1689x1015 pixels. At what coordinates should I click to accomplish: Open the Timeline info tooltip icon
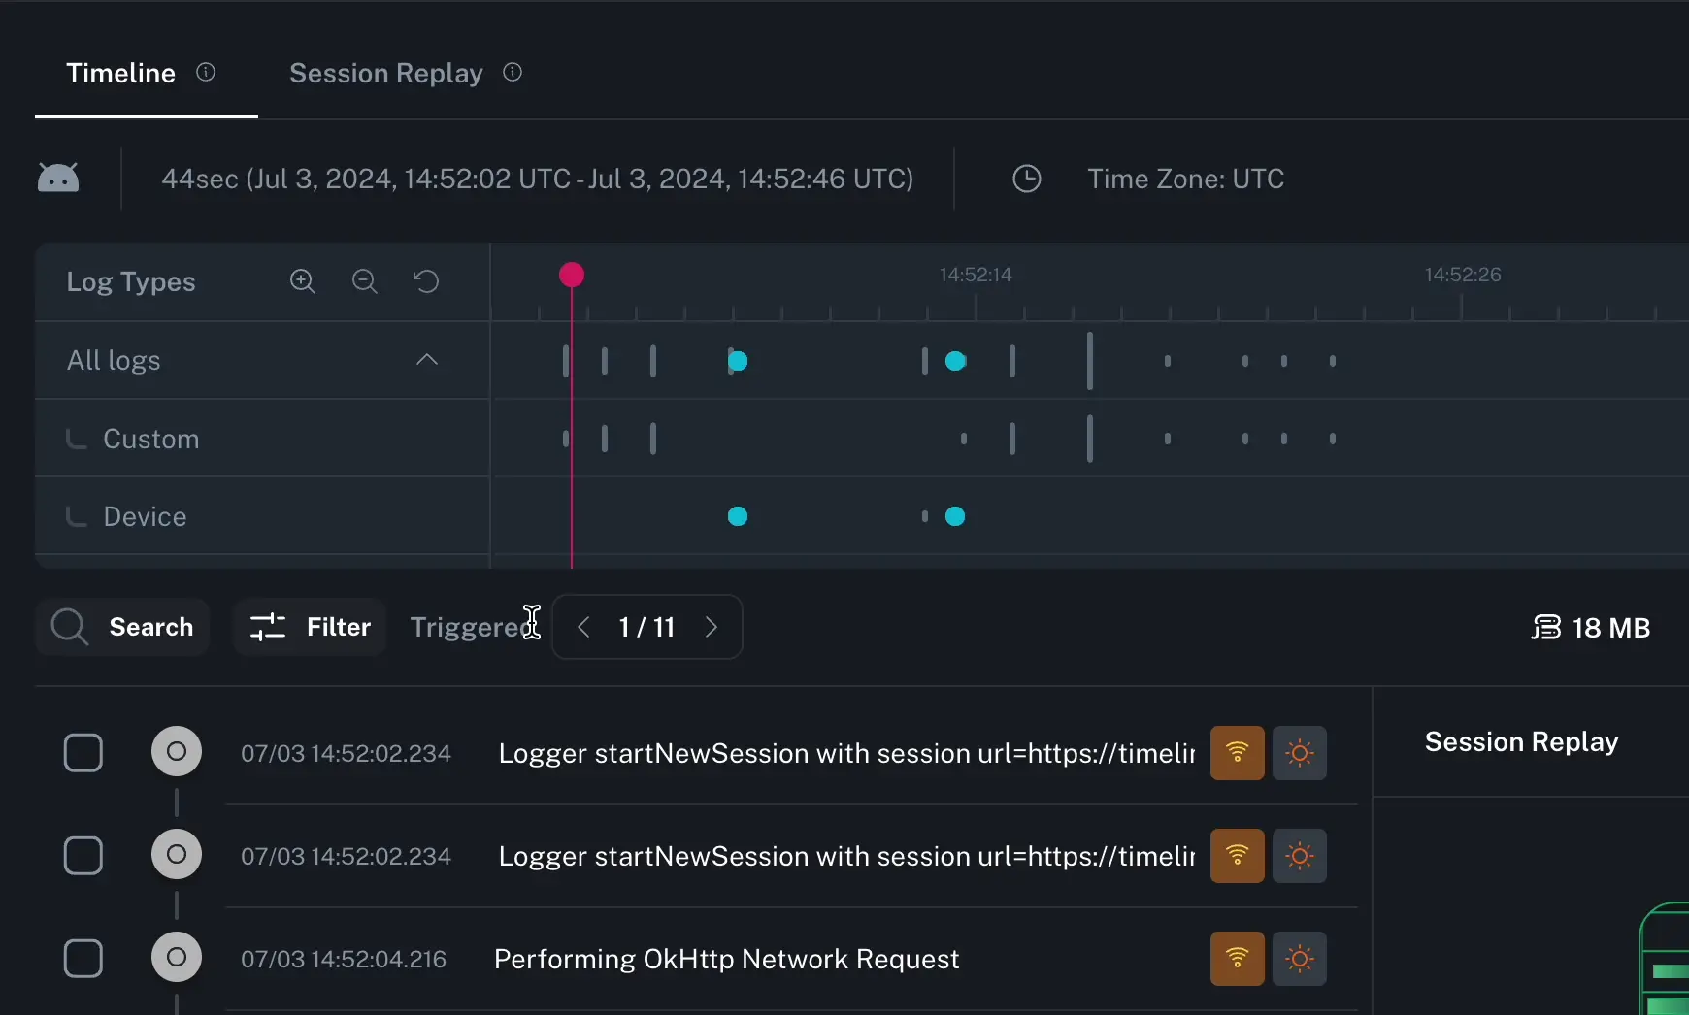pos(206,71)
